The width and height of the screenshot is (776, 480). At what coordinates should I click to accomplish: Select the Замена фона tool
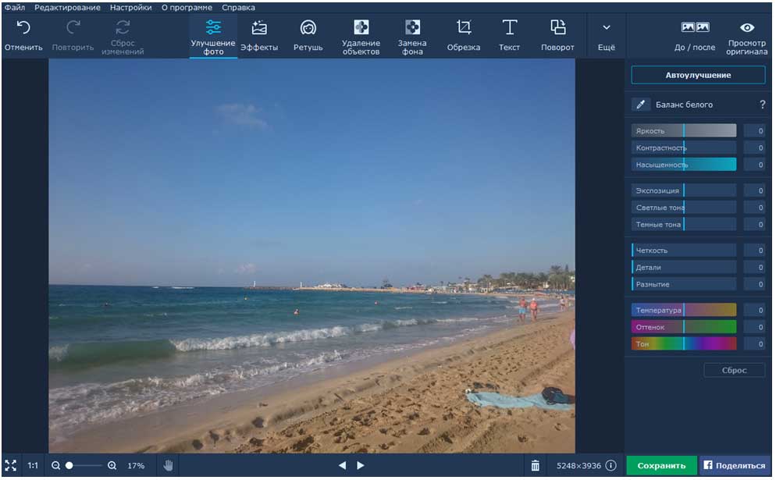[411, 37]
